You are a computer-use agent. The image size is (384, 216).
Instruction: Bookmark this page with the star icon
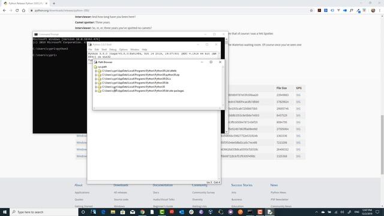tap(311, 11)
